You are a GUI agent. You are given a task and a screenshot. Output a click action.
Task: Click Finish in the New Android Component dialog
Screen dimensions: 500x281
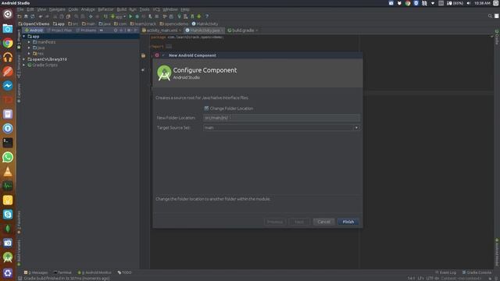(x=348, y=222)
